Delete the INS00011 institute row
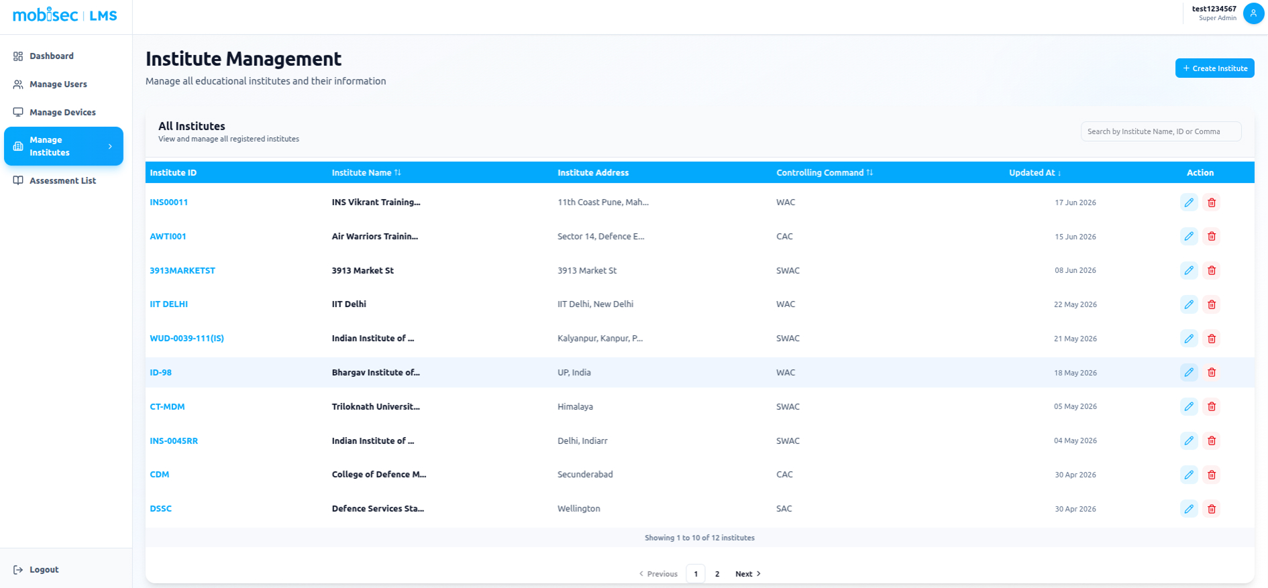The width and height of the screenshot is (1268, 588). [x=1212, y=202]
